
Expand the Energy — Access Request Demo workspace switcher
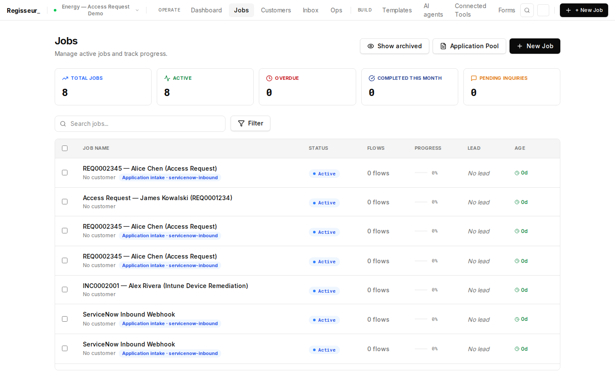tap(97, 10)
